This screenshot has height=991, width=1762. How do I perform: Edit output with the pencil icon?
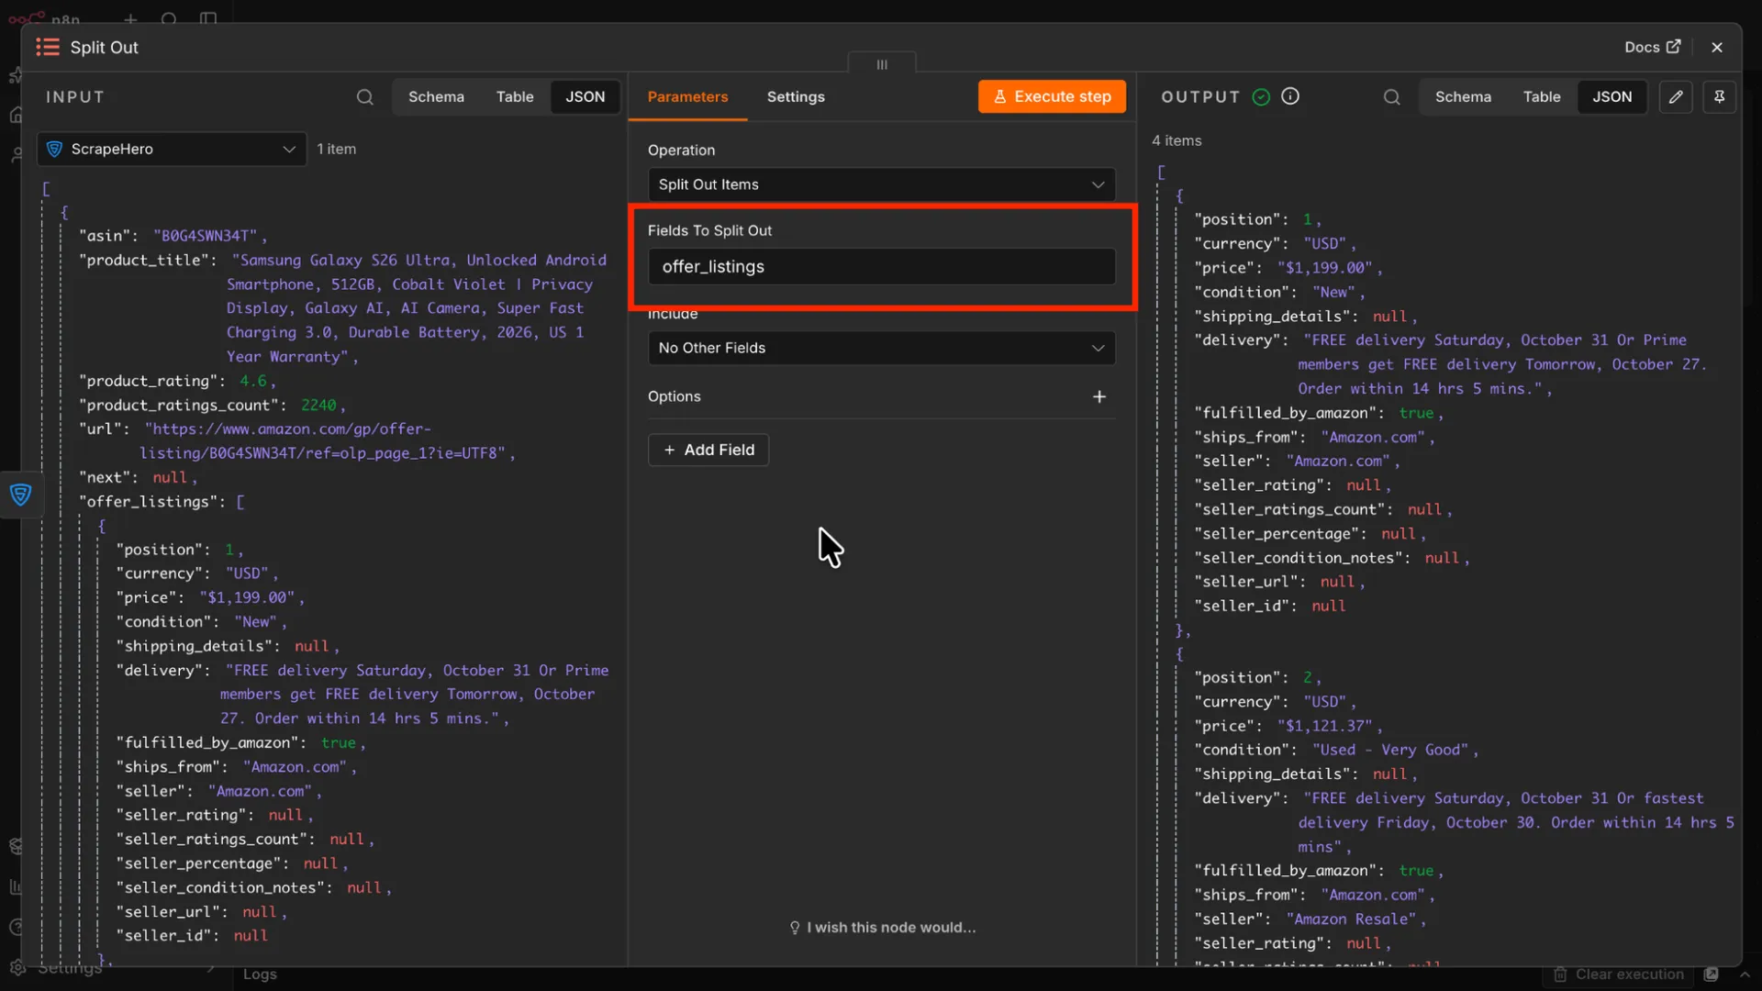[x=1675, y=96]
